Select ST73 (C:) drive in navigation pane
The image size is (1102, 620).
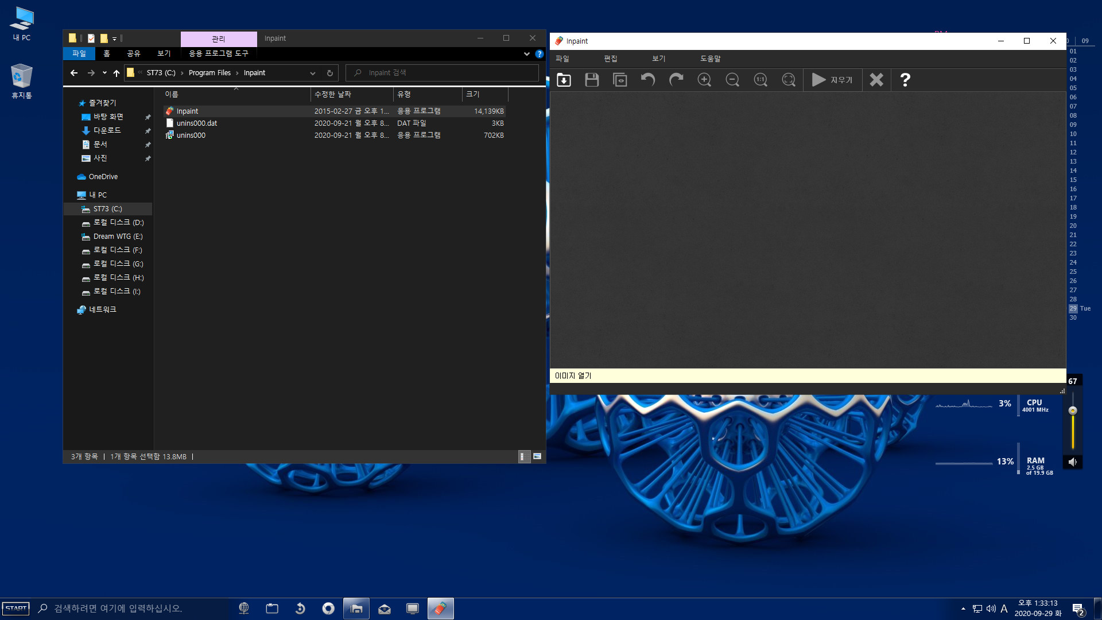coord(108,209)
